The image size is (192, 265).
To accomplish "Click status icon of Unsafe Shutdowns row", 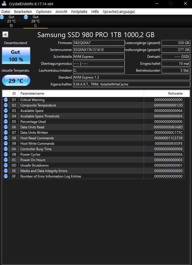I will click(6, 165).
